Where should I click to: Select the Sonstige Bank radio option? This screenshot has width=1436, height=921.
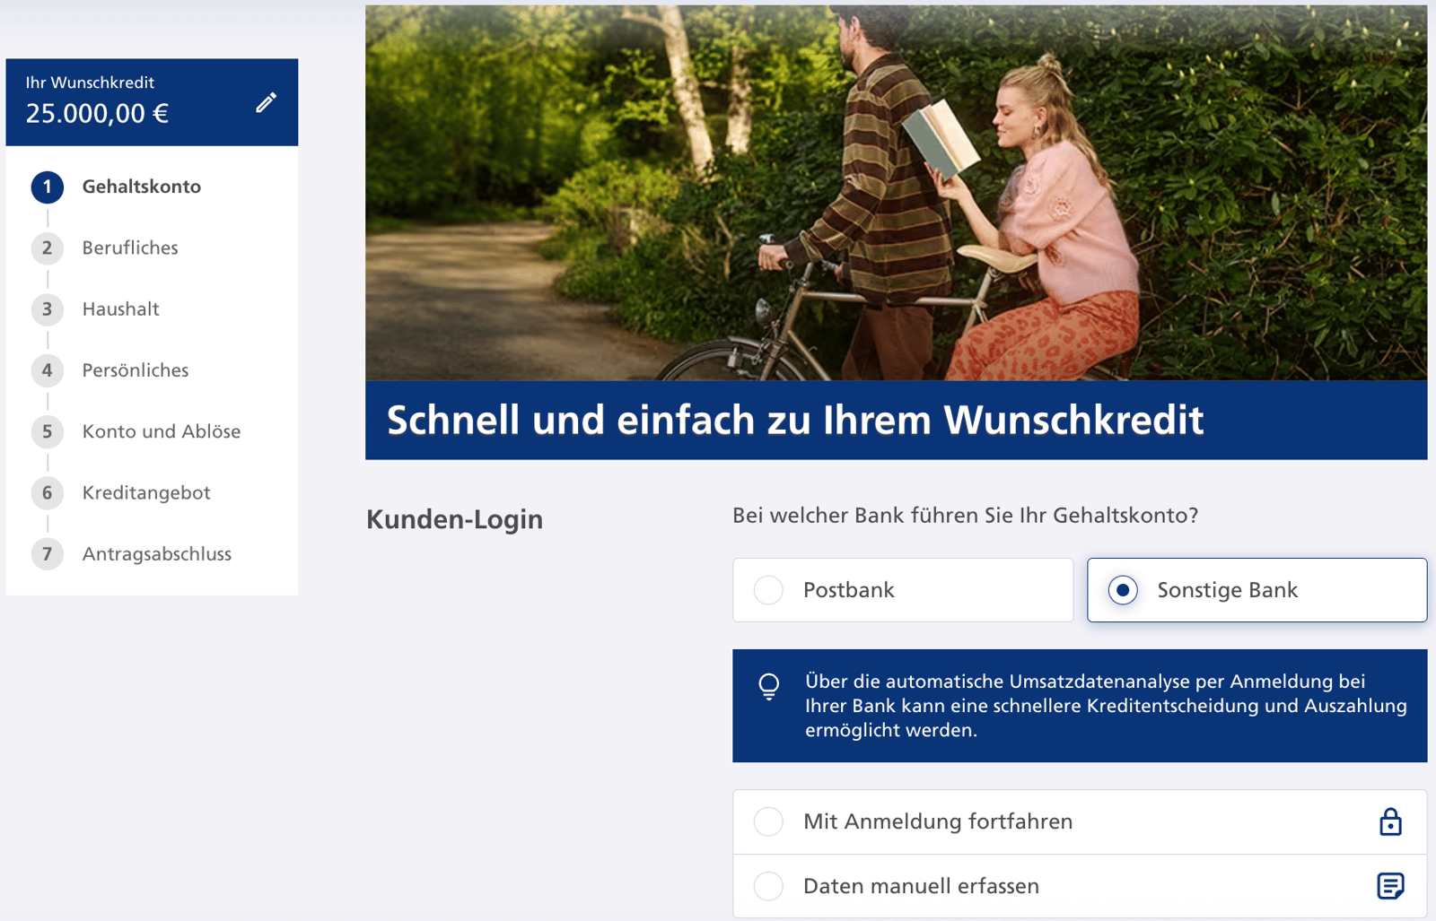coord(1256,590)
